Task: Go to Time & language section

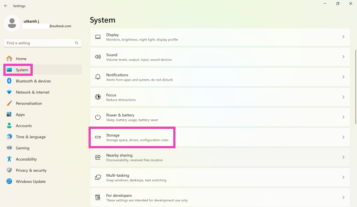Action: [x=30, y=137]
